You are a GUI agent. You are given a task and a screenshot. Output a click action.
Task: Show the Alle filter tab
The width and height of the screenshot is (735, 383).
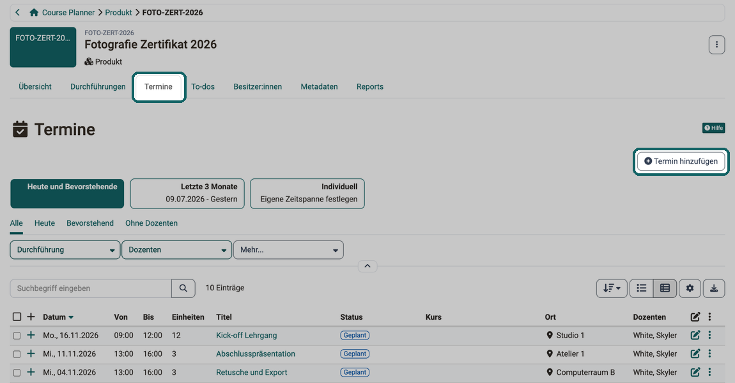tap(17, 223)
